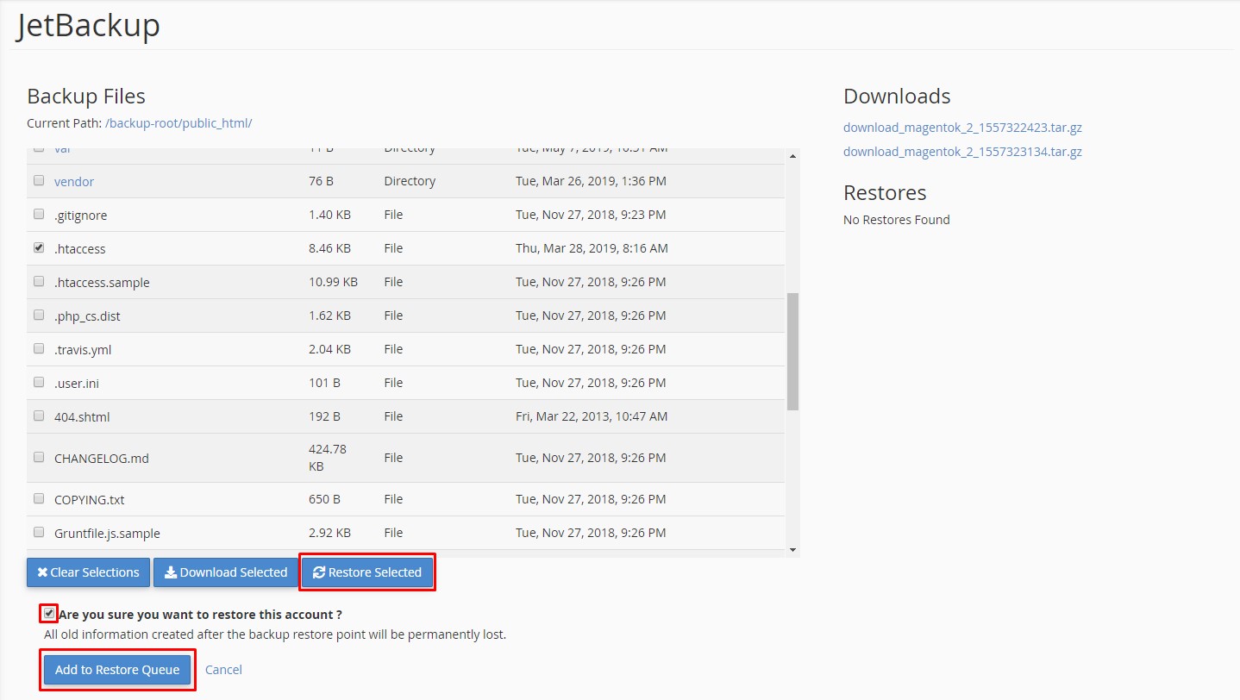Uncheck the .htaccess file checkbox

pos(39,247)
